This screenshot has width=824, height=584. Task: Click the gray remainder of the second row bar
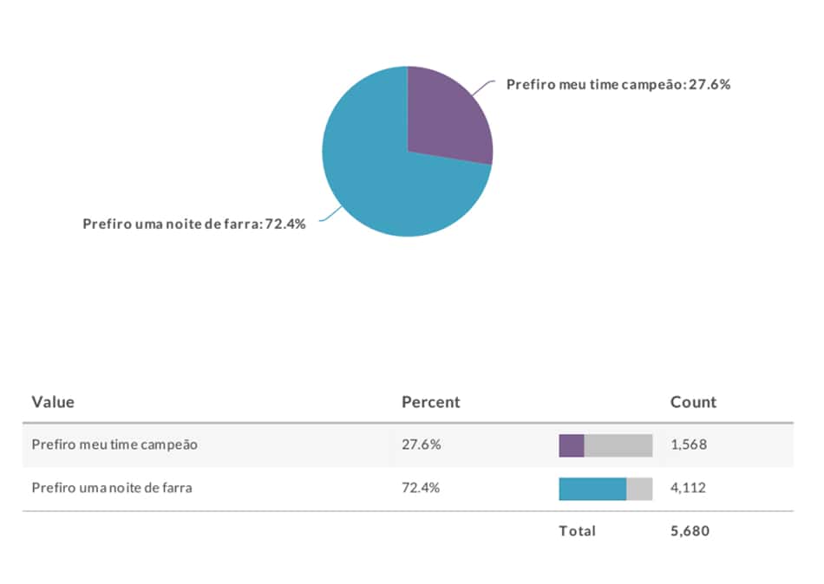pos(639,489)
